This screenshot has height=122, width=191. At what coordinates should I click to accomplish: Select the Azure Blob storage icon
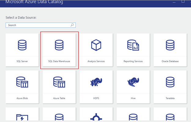pyautogui.click(x=22, y=82)
